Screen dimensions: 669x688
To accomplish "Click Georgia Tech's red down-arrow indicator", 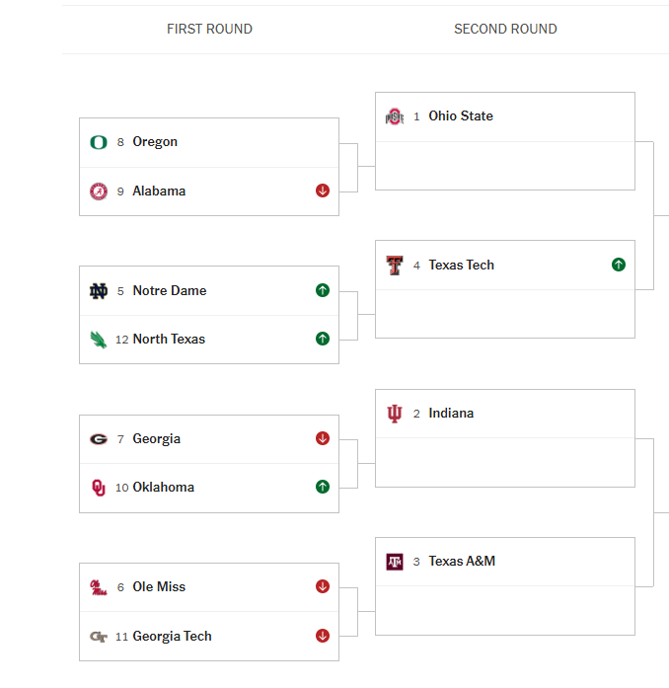I will [x=323, y=636].
